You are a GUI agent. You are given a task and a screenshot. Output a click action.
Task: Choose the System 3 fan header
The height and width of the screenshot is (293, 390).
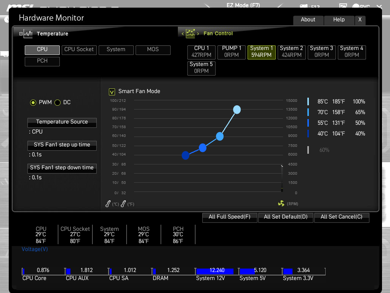[321, 52]
